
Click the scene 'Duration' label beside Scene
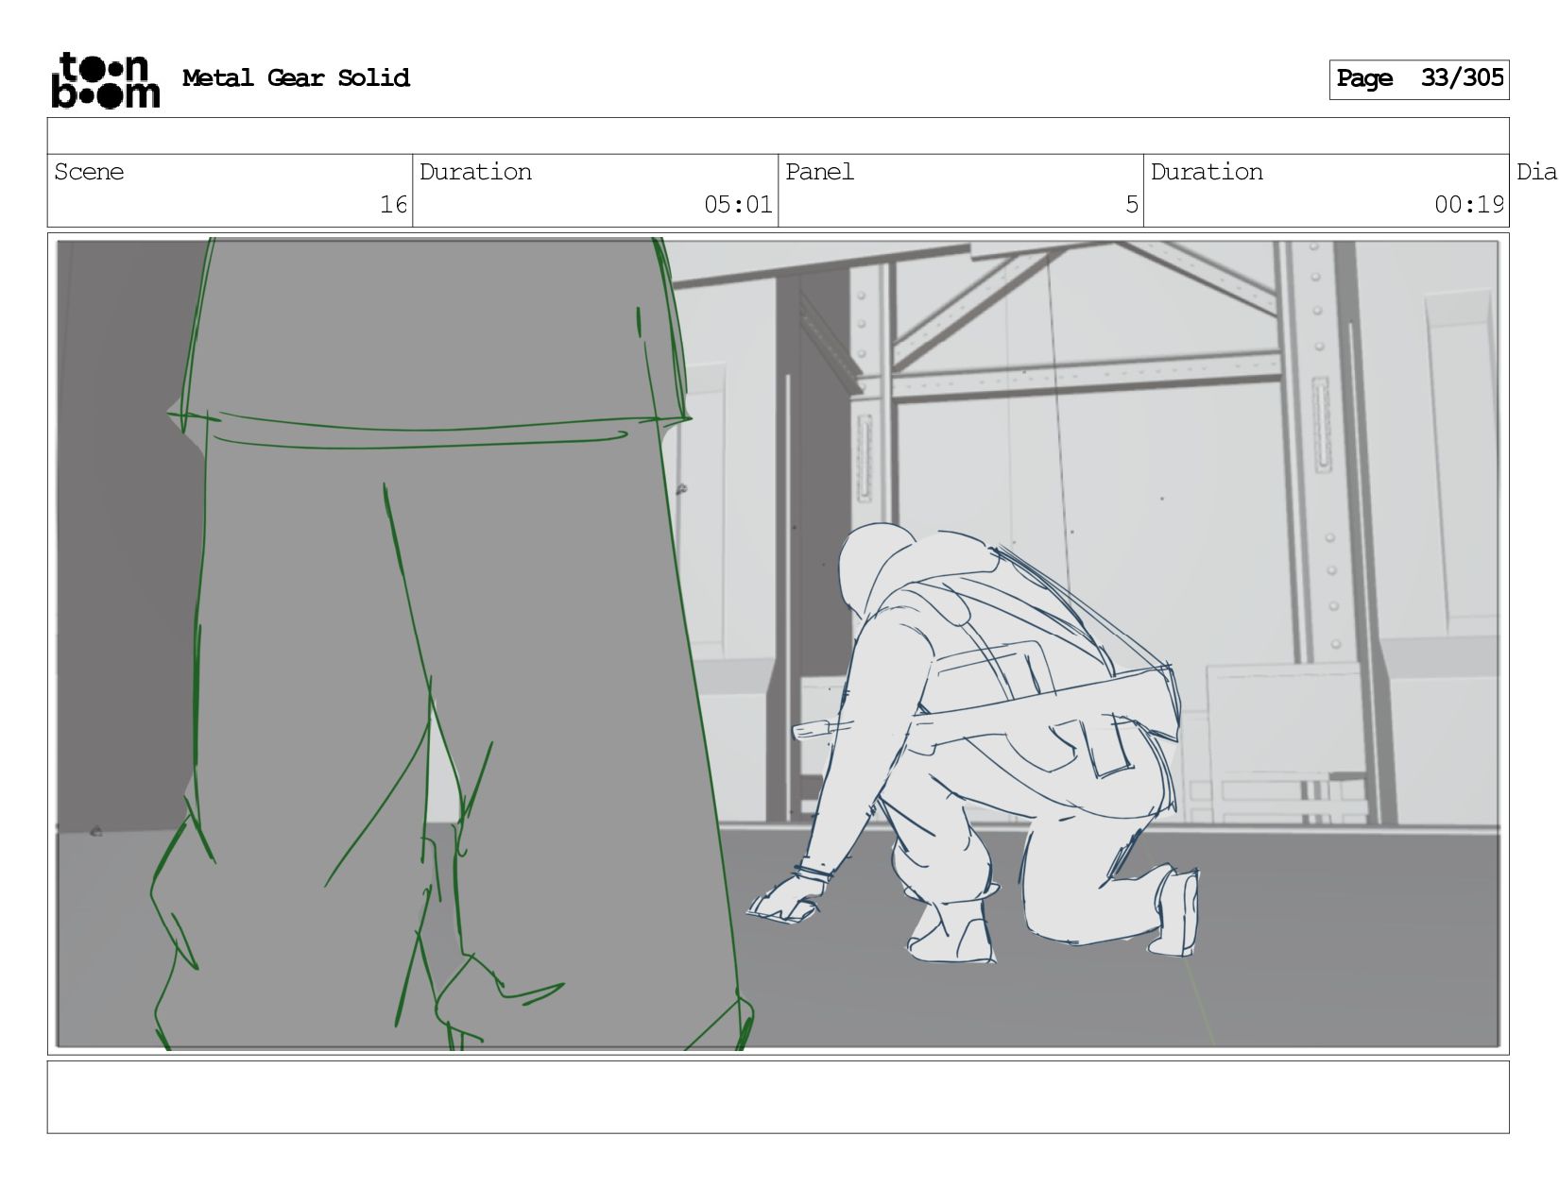coord(475,172)
